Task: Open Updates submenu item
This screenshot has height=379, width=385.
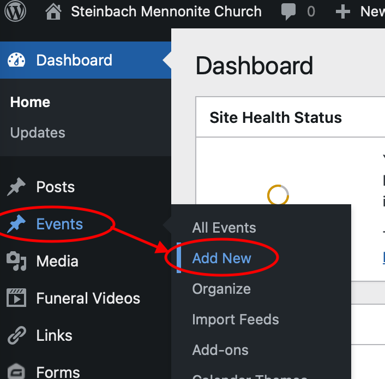Action: (x=38, y=133)
